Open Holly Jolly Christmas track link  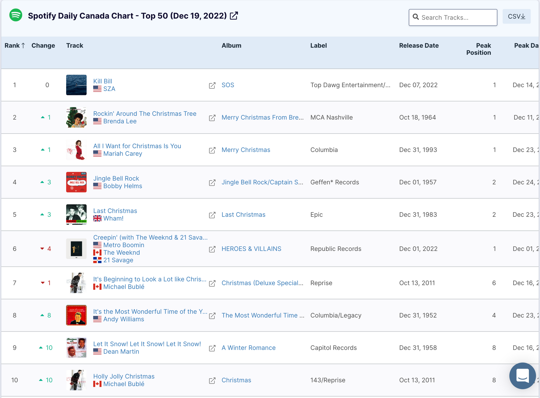click(x=124, y=376)
